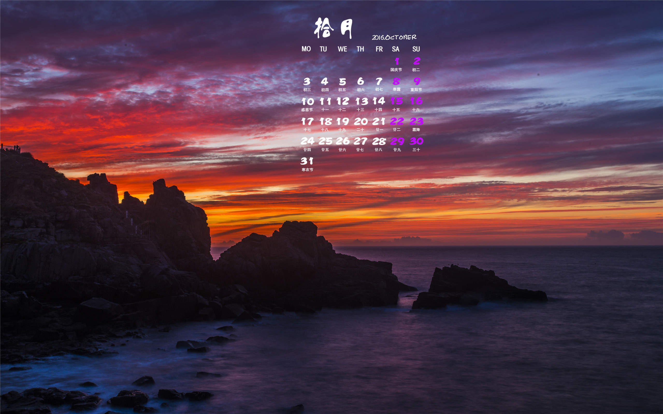
Task: Click the date 1 labeled 国庆节
Action: (x=396, y=64)
